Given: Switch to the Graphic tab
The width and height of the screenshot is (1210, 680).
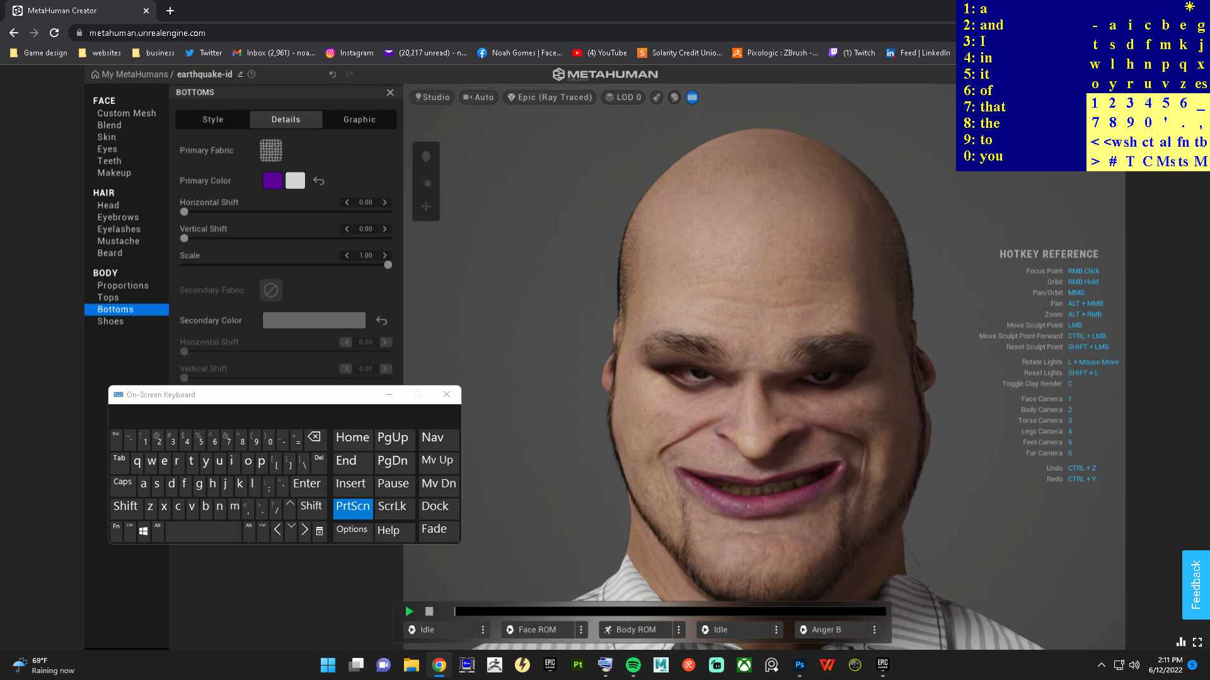Looking at the screenshot, I should [360, 120].
